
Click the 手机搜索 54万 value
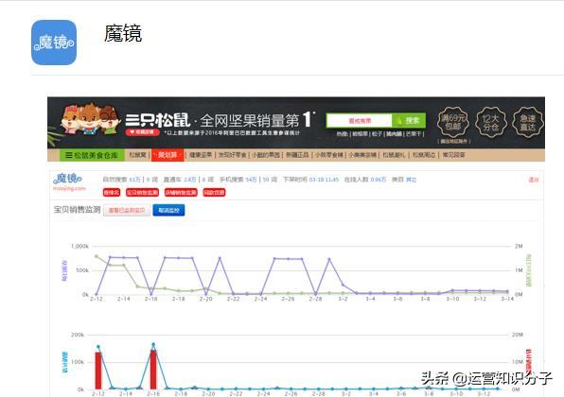[251, 180]
